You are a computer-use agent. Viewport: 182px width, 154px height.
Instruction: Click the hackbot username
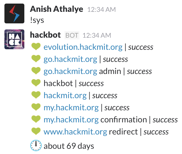click(45, 35)
